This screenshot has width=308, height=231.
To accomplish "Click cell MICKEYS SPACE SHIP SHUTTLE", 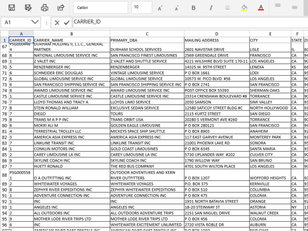I will coord(147,131).
